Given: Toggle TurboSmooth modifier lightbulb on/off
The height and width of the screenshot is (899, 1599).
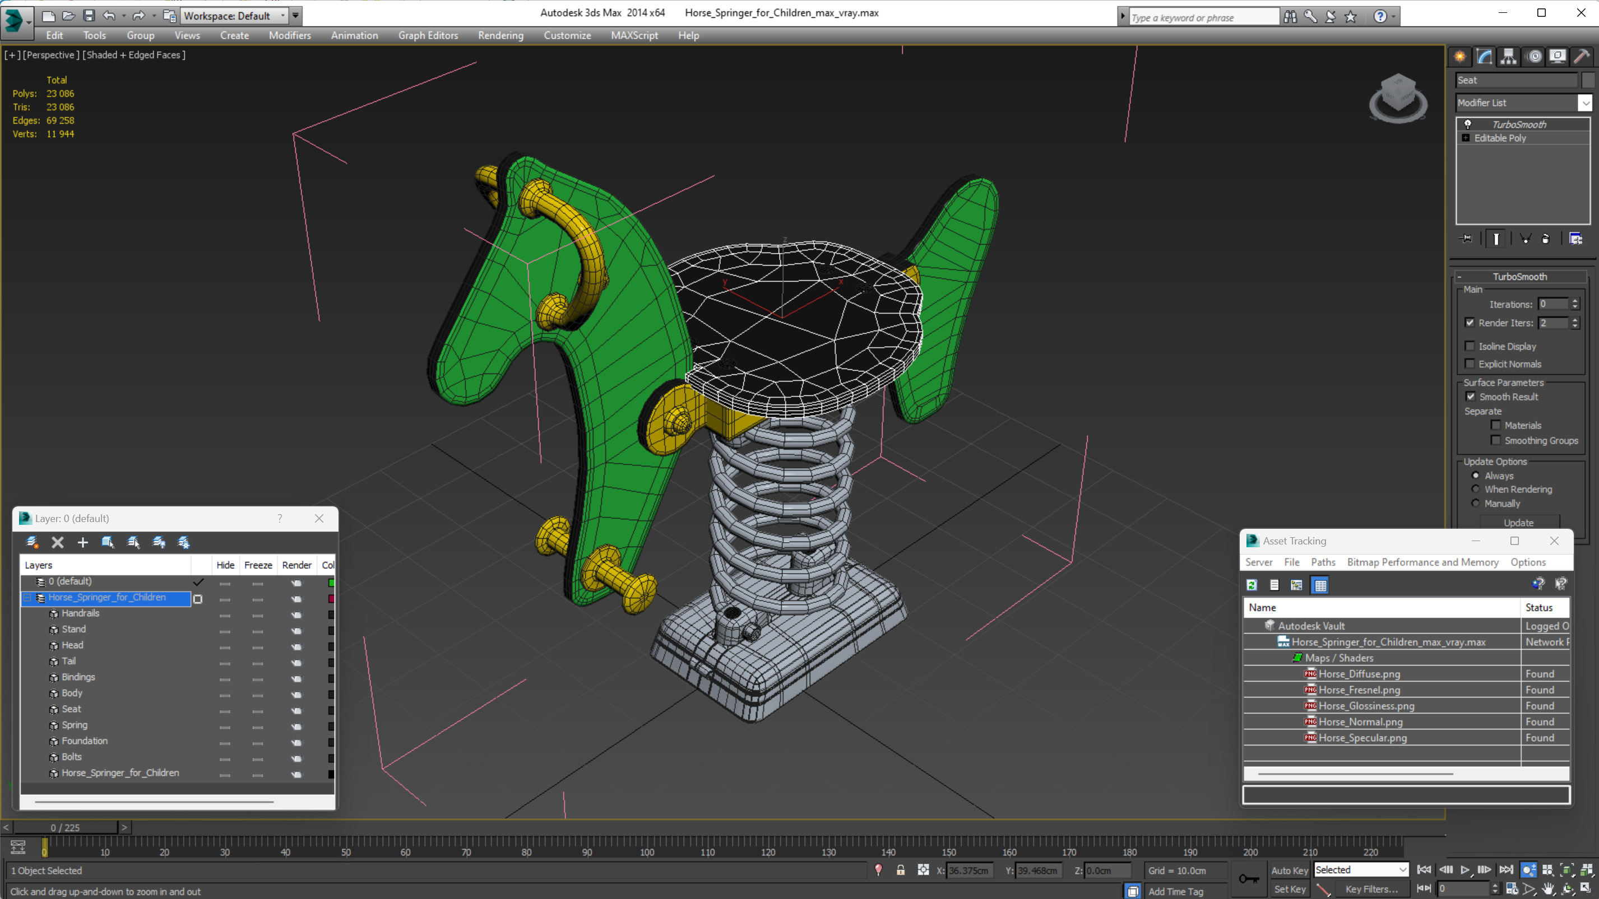Looking at the screenshot, I should pos(1468,124).
